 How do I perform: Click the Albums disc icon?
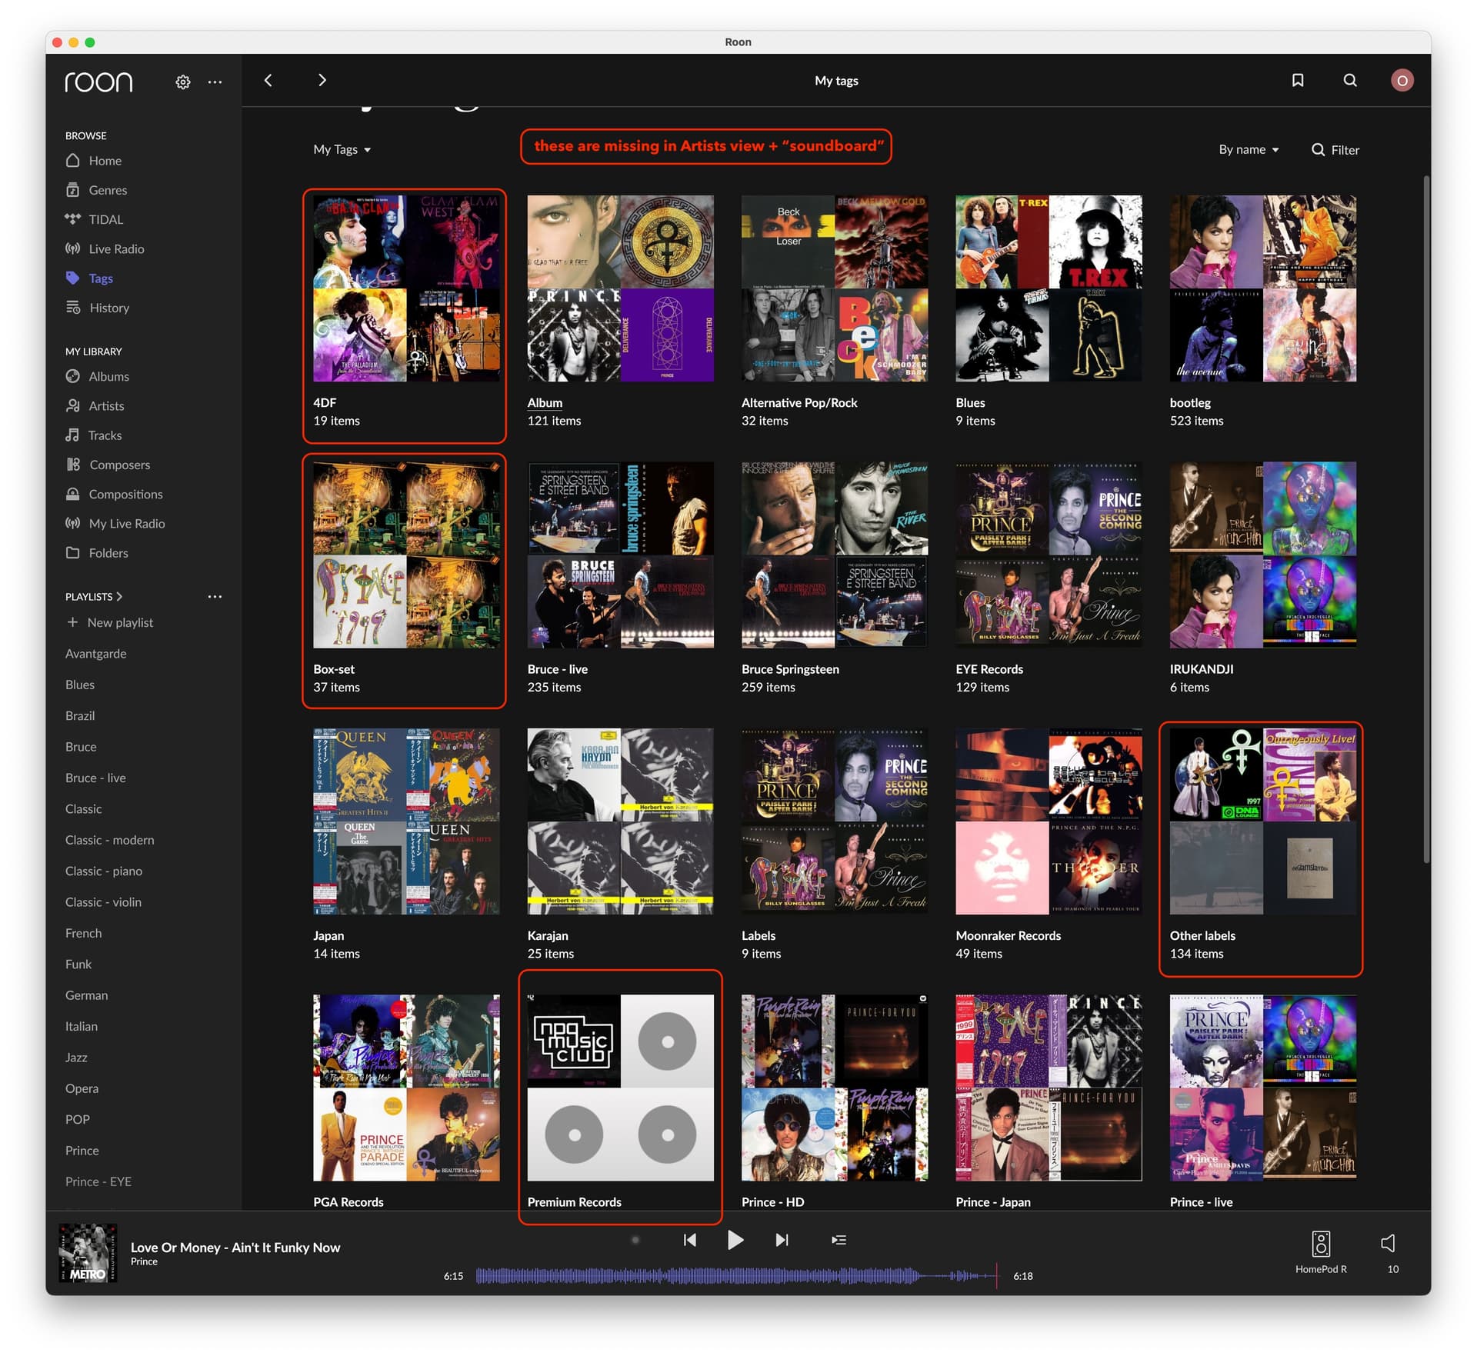(x=73, y=376)
